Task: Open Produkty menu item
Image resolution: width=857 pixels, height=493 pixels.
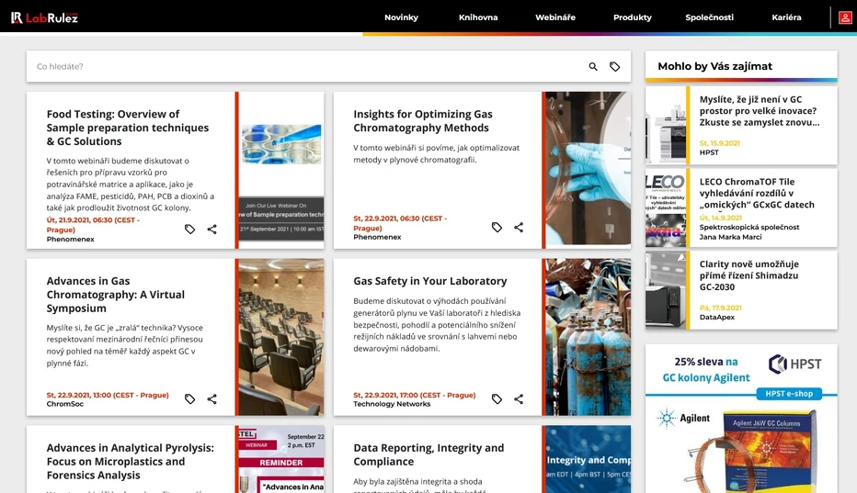Action: click(x=633, y=17)
